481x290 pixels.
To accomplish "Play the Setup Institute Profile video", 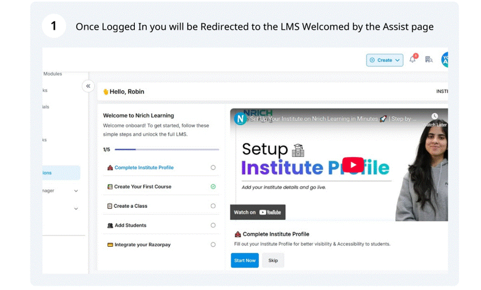I will 352,165.
